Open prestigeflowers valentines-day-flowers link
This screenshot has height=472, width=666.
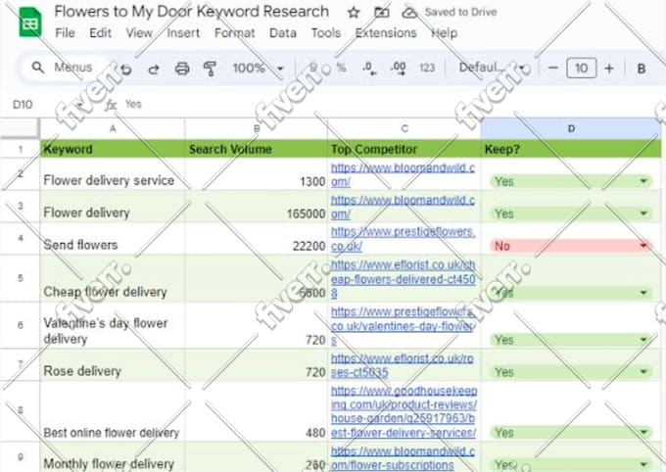402,326
